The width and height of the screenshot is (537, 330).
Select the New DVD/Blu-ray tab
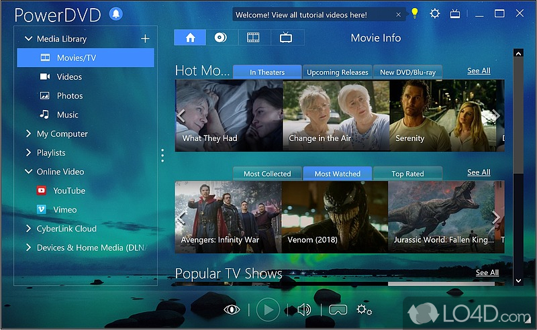click(x=407, y=72)
